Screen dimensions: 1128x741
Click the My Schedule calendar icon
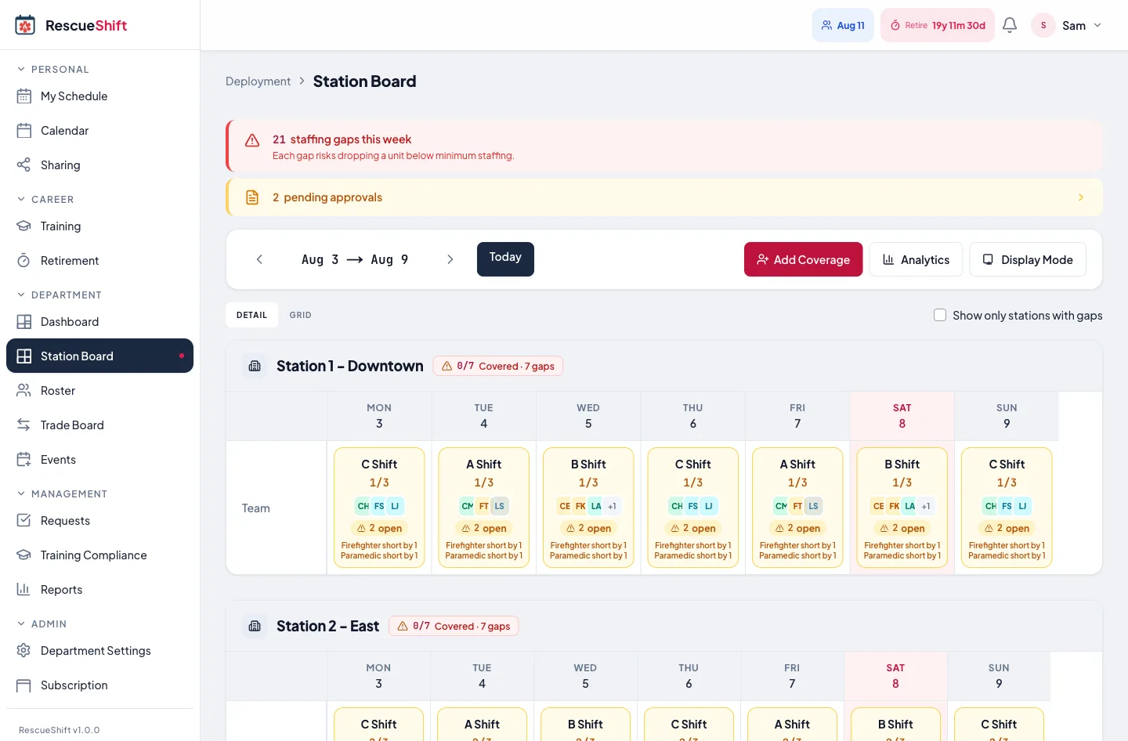[x=24, y=96]
